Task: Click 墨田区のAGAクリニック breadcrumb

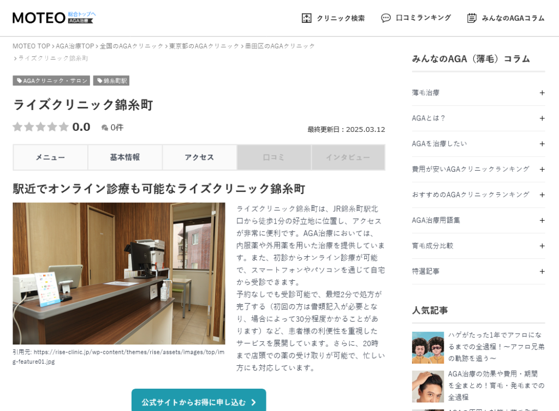Action: click(280, 46)
